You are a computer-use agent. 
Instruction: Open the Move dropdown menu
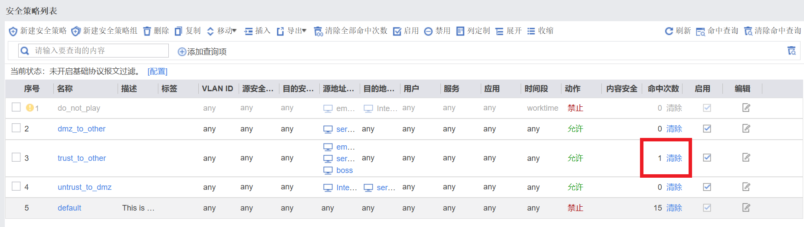(x=221, y=31)
